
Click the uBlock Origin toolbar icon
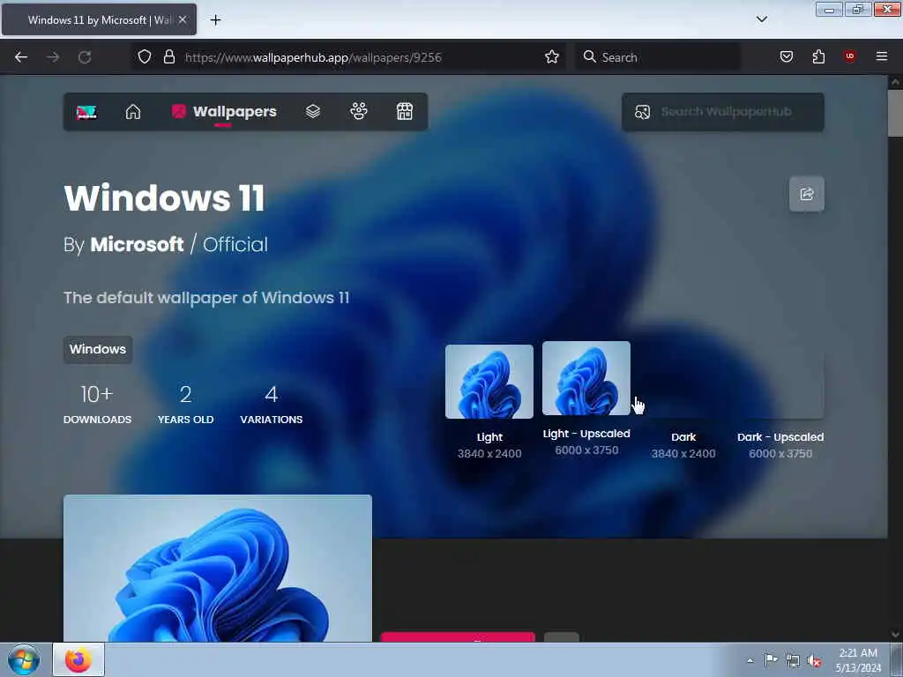[x=849, y=56]
